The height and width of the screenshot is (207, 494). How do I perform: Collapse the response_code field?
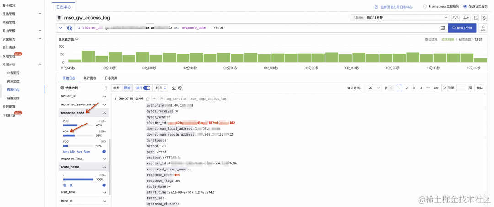click(x=105, y=113)
